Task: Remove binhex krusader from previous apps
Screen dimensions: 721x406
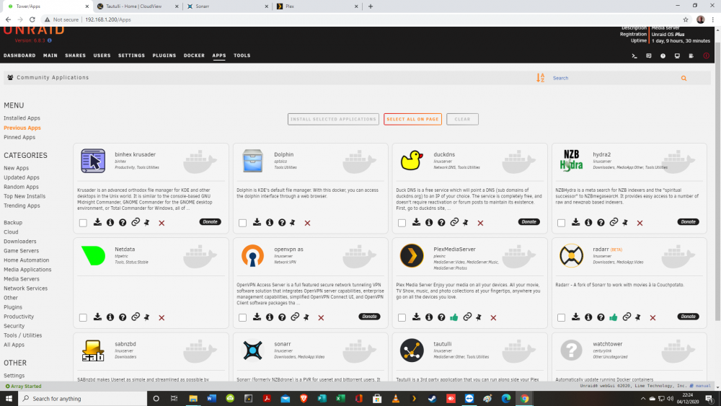Action: pos(162,223)
